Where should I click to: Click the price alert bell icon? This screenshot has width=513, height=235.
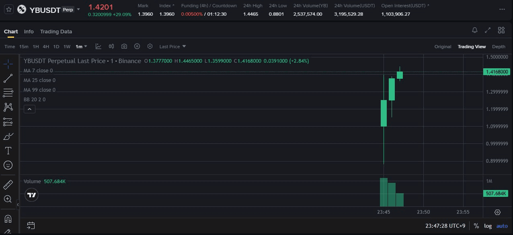tap(475, 31)
